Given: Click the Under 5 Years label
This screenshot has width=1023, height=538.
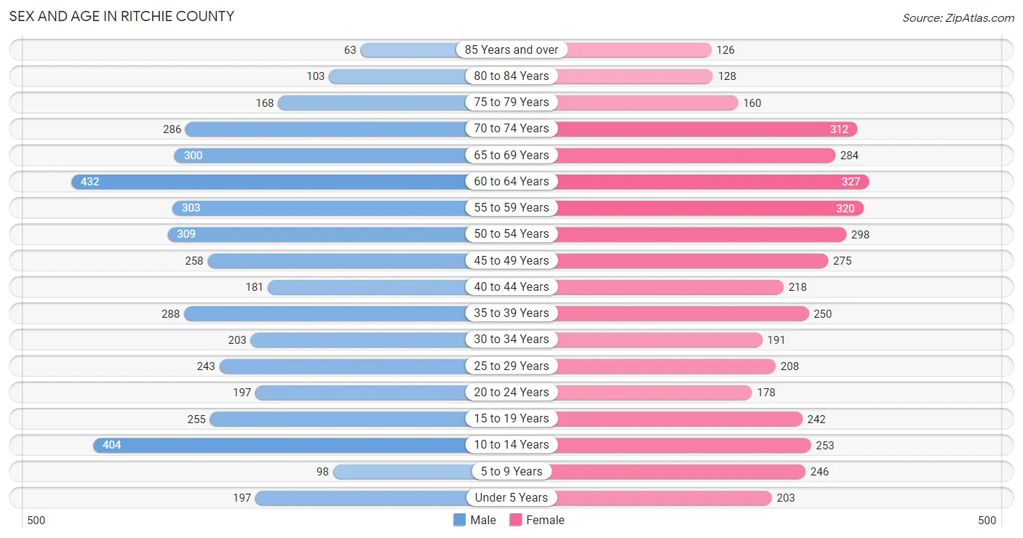Looking at the screenshot, I should 511,498.
